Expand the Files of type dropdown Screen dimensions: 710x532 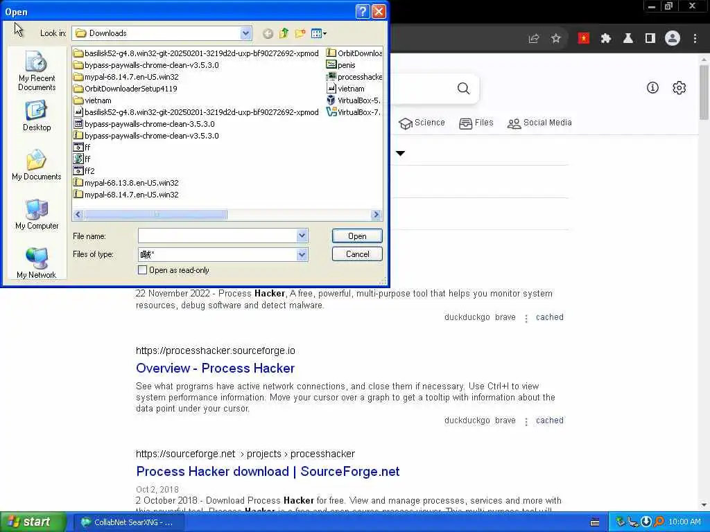pyautogui.click(x=302, y=254)
